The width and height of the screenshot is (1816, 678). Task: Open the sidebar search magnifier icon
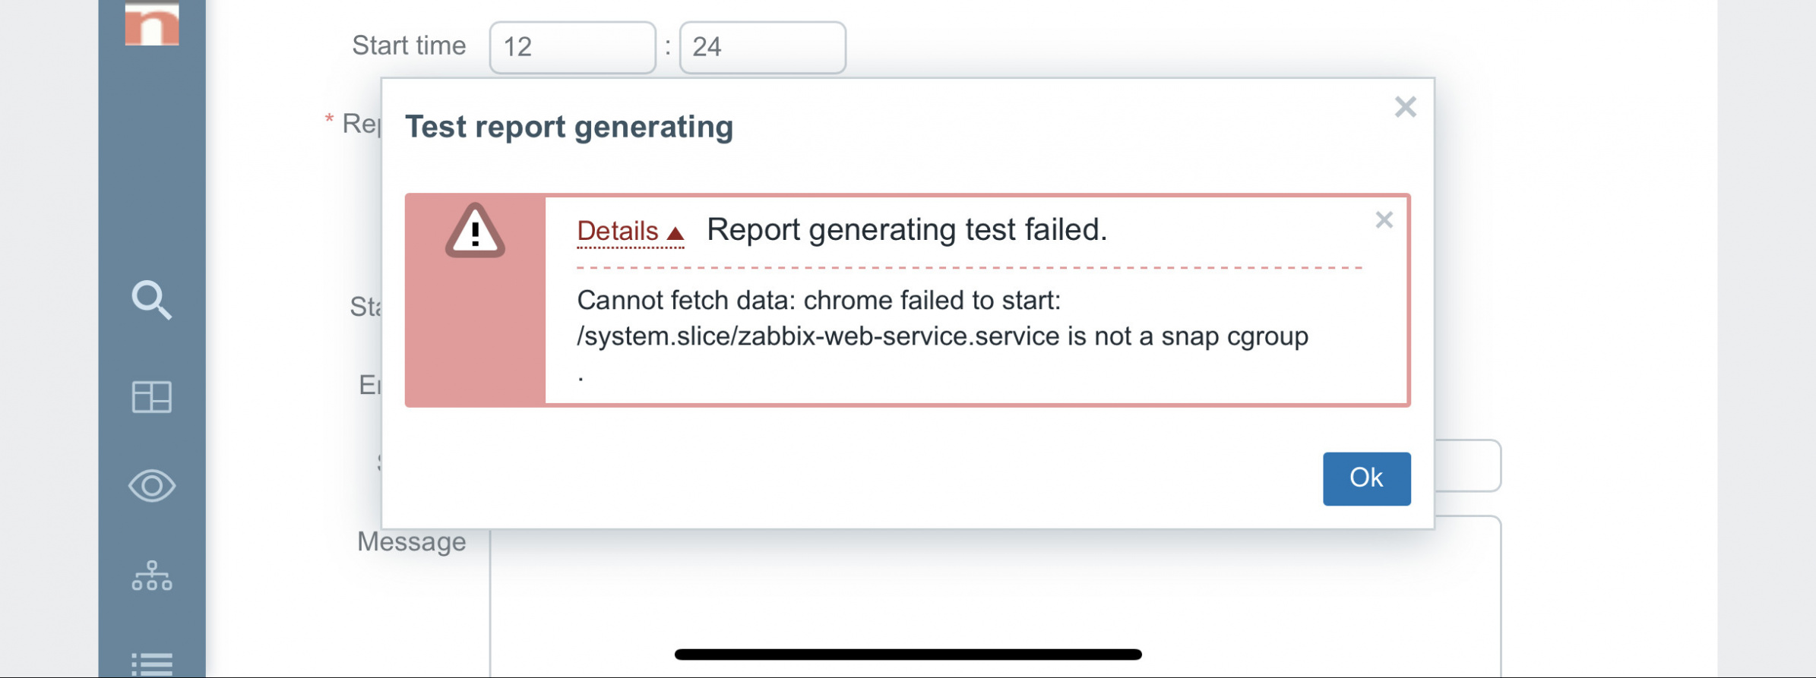click(x=152, y=300)
